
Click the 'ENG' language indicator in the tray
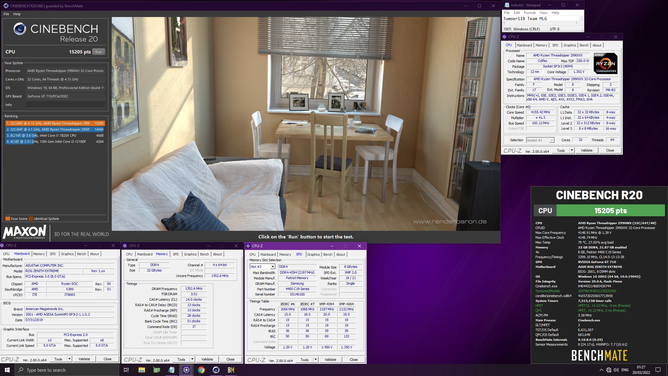tap(625, 370)
